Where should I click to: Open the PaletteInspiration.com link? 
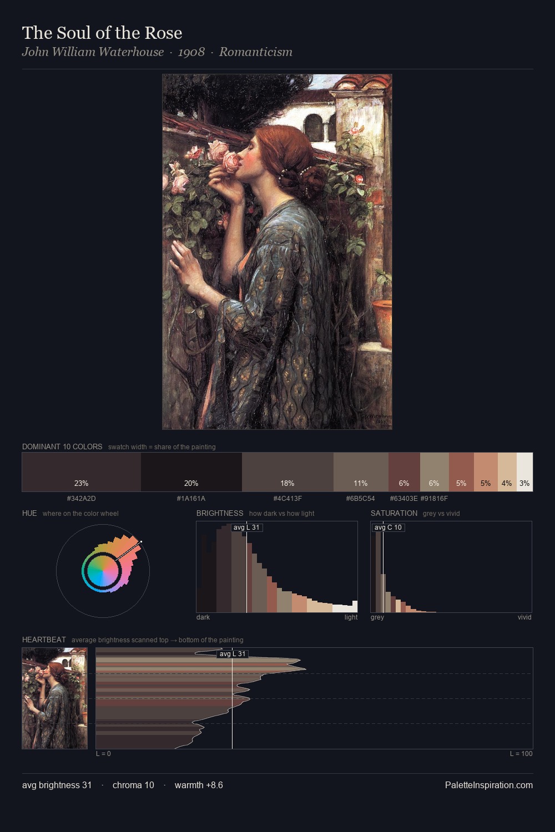pyautogui.click(x=489, y=785)
